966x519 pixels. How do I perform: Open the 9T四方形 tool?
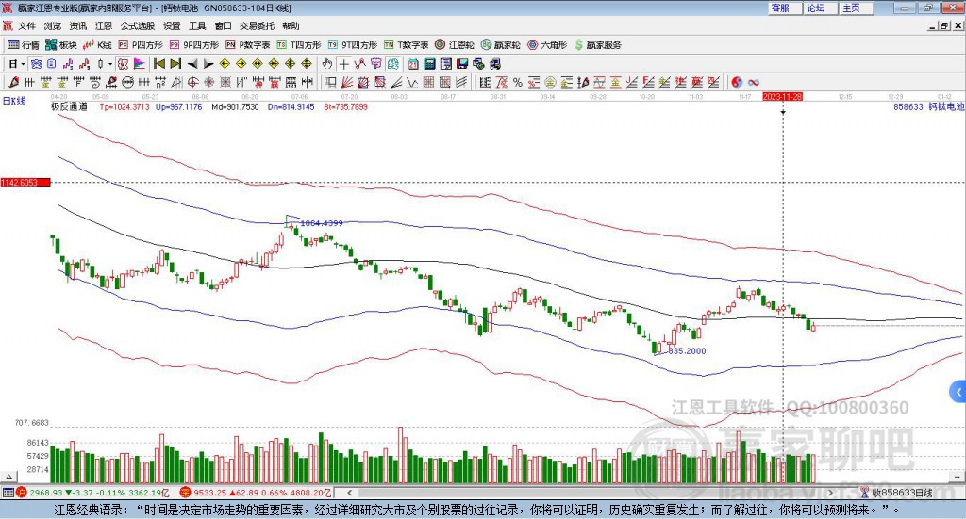(353, 45)
